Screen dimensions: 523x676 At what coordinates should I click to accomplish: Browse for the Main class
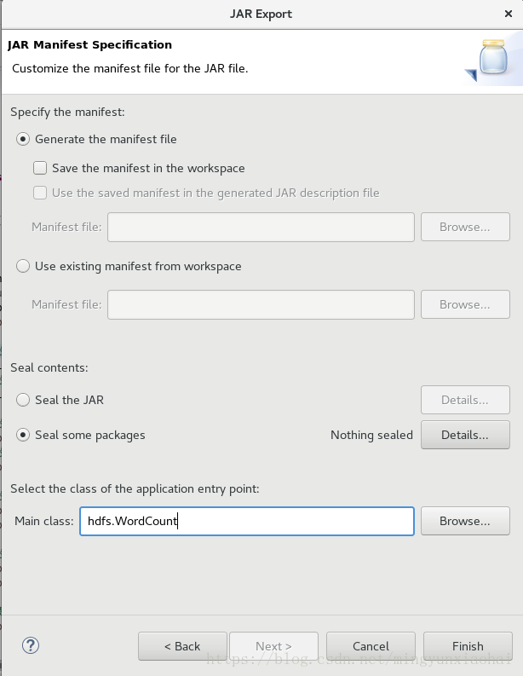pos(464,521)
